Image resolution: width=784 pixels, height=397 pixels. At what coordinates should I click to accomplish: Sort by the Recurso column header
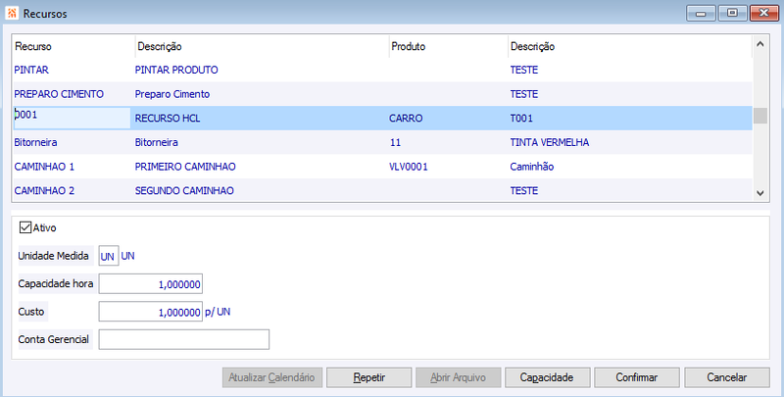(73, 46)
